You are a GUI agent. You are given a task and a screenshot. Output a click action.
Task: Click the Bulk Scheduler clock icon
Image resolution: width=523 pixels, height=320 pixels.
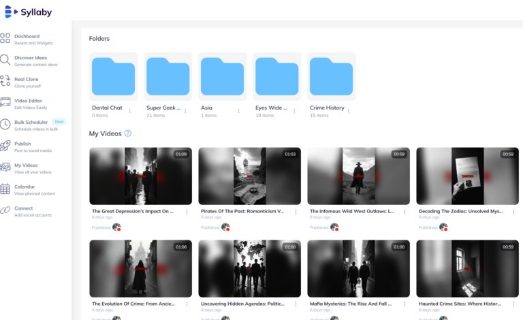[x=5, y=125]
